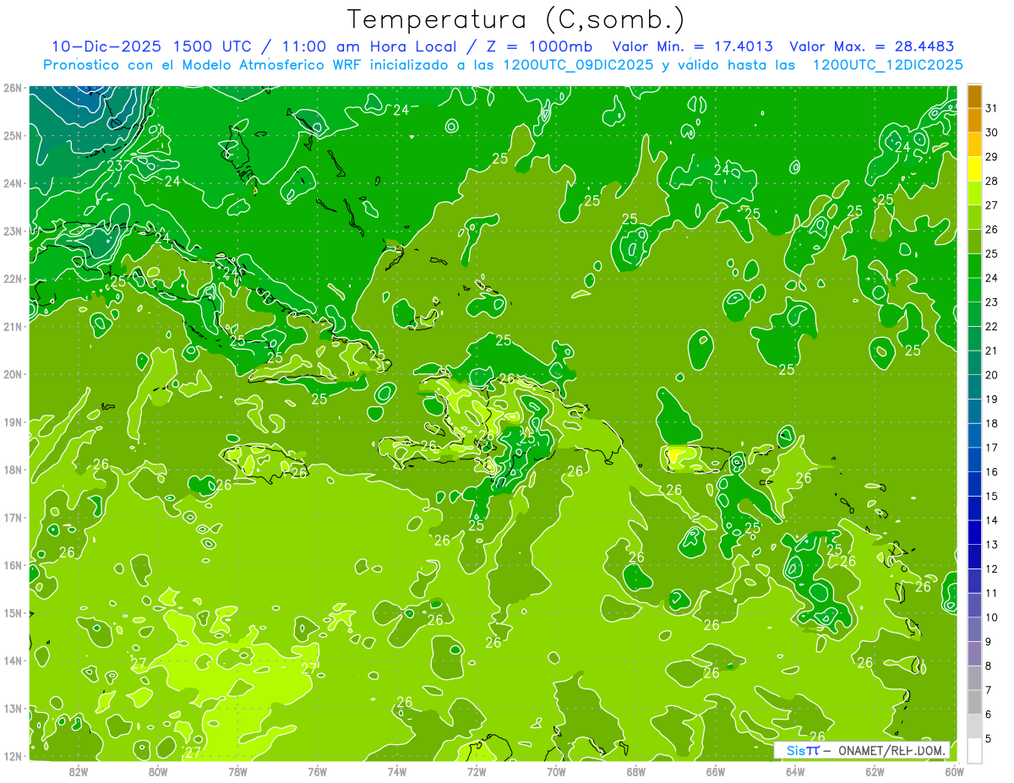Image resolution: width=1014 pixels, height=783 pixels.
Task: Click the 72W longitude label
Action: (477, 771)
